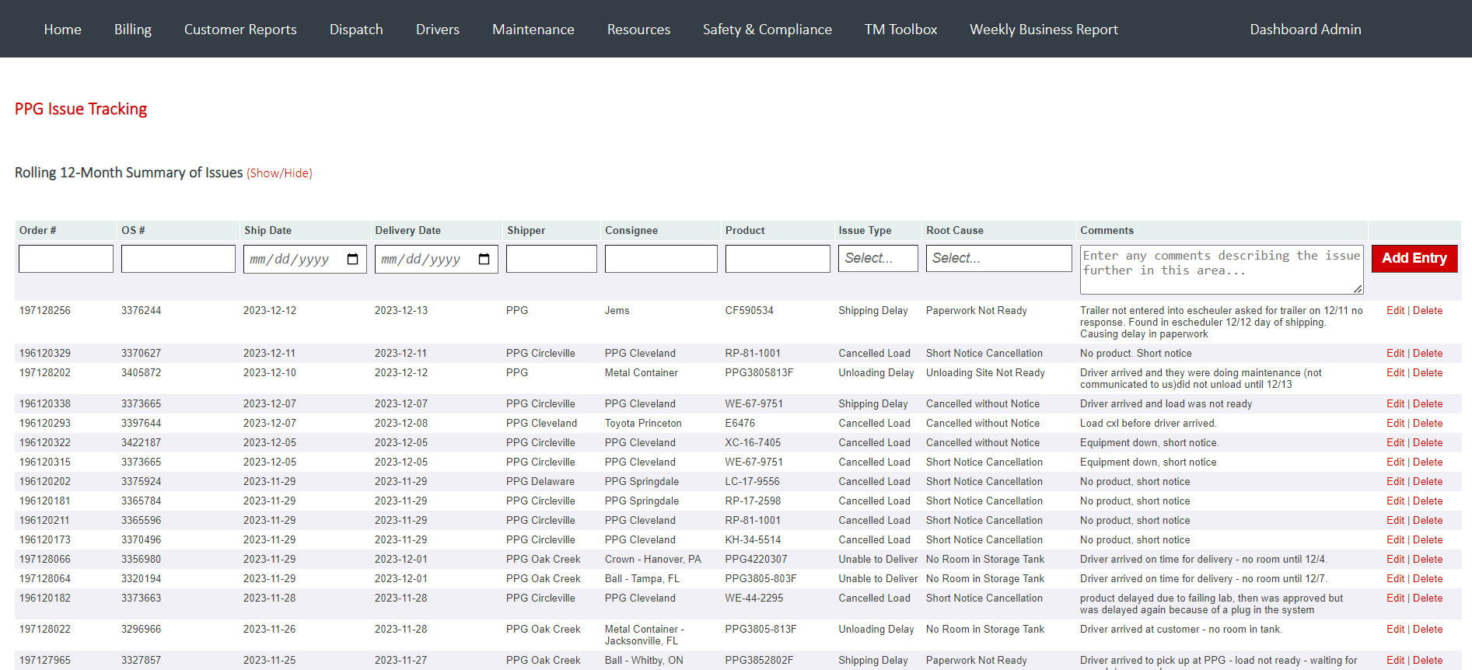Image resolution: width=1472 pixels, height=670 pixels.
Task: Delete order 197128064 entry
Action: (1428, 578)
